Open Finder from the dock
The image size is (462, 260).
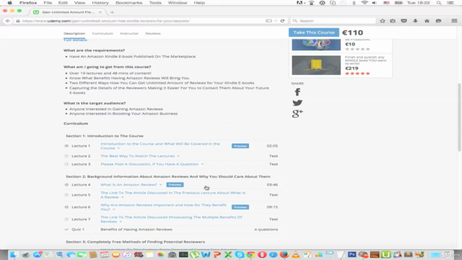point(14,254)
